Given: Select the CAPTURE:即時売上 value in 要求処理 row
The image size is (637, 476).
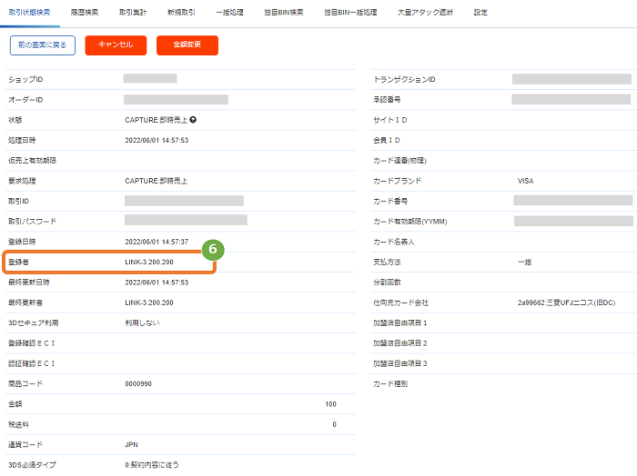Looking at the screenshot, I should [156, 181].
